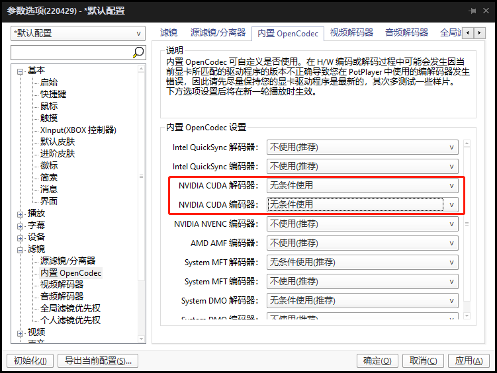Click the settings search input field

click(x=71, y=52)
